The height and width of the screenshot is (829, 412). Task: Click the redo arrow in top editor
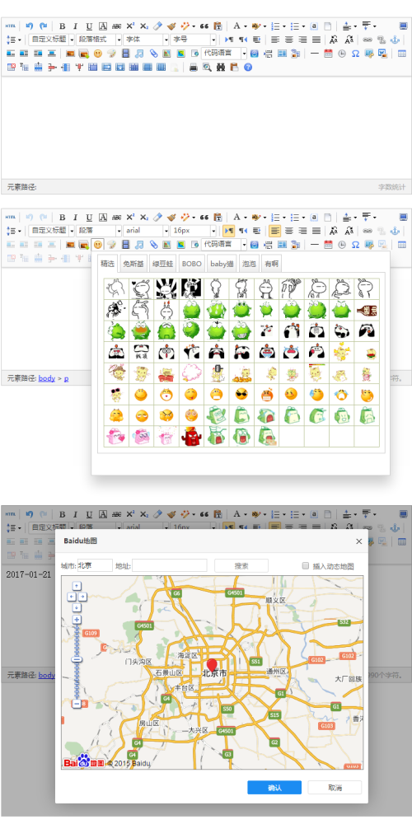[44, 26]
